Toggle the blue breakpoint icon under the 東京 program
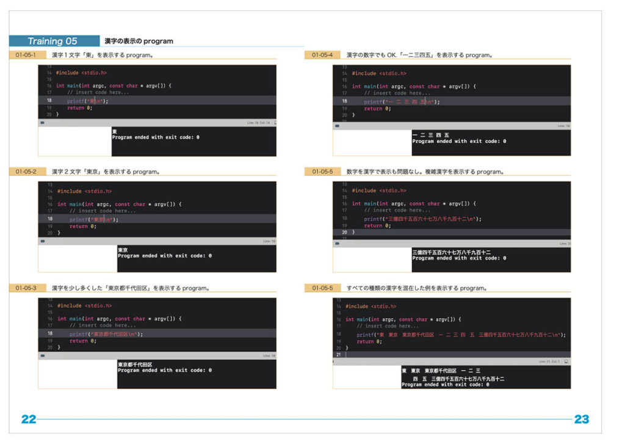 [x=43, y=241]
